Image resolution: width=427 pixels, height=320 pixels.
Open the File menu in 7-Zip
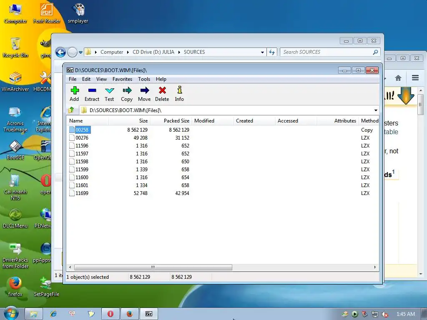73,79
